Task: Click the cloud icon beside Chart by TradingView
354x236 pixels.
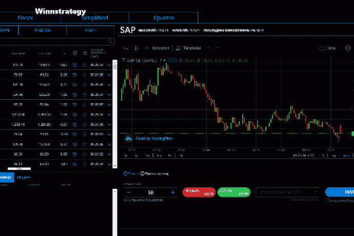Action: [x=128, y=139]
